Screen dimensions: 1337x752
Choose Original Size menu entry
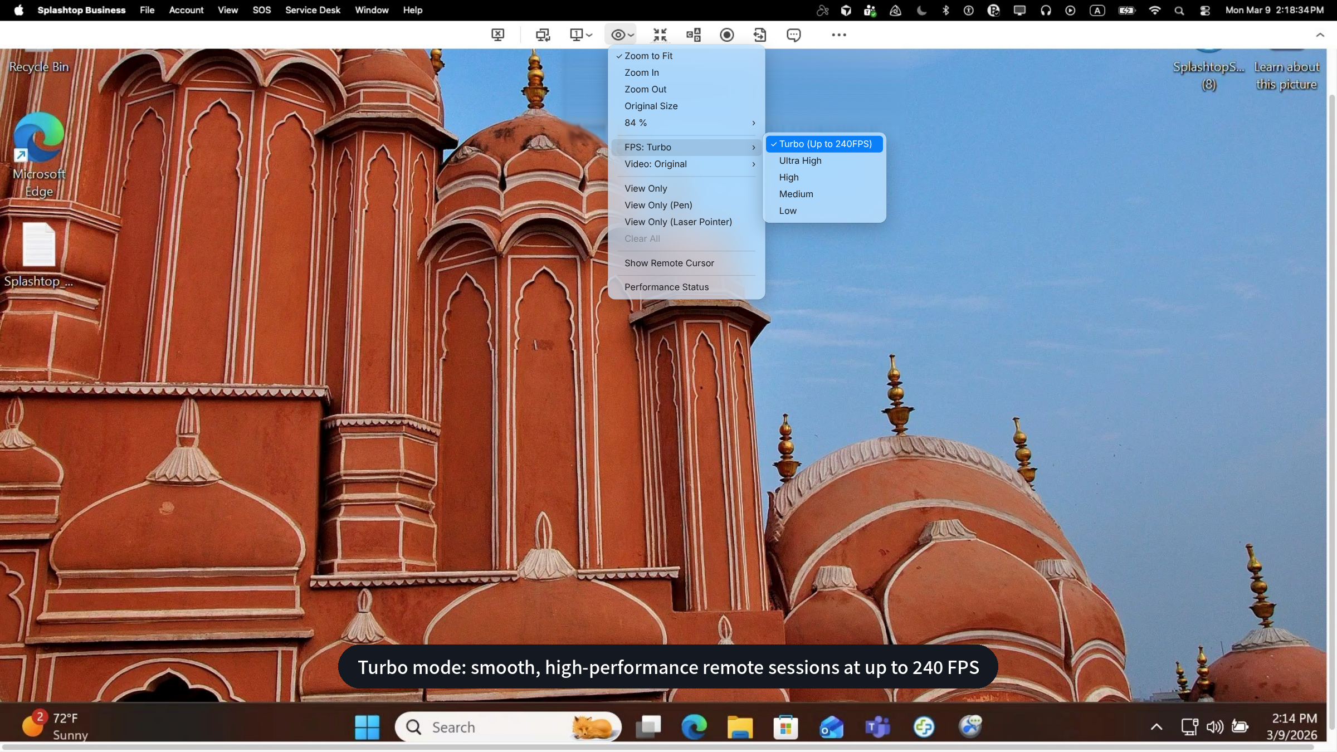coord(687,106)
